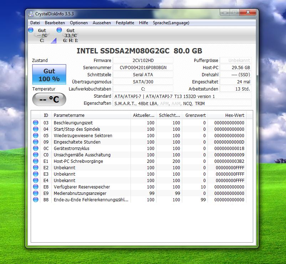The image size is (286, 264).
Task: Select the Beschleunigungszeit parameter name
Action: (x=73, y=123)
